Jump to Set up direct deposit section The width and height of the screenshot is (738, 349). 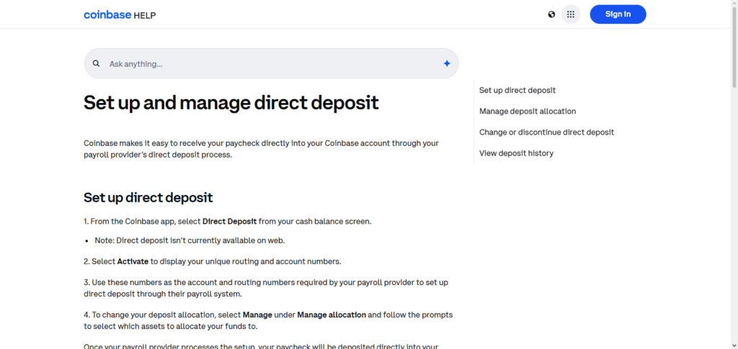[x=517, y=90]
